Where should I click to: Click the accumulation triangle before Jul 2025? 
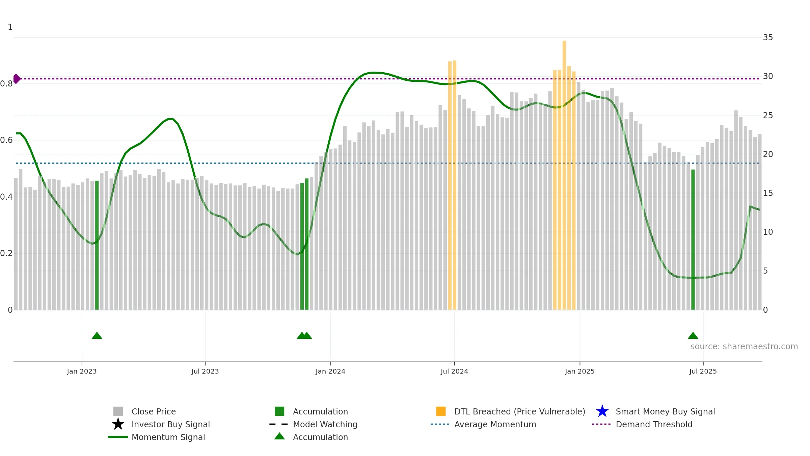point(693,335)
